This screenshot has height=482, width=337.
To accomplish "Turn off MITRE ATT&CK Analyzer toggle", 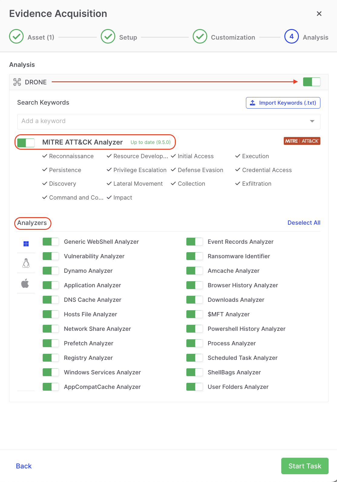I will [x=26, y=142].
